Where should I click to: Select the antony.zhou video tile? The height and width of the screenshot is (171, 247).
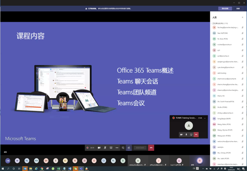[138, 161]
